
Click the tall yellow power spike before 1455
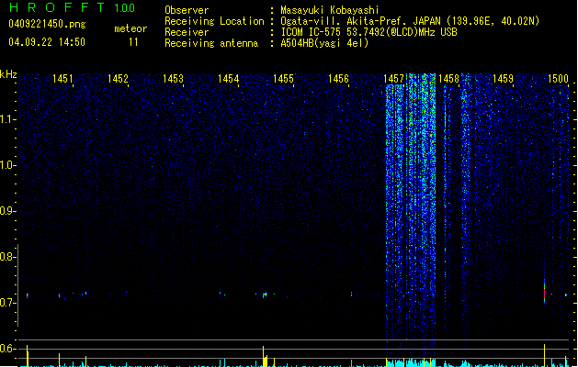263,356
